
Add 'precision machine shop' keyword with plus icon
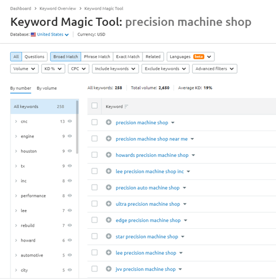pyautogui.click(x=109, y=122)
